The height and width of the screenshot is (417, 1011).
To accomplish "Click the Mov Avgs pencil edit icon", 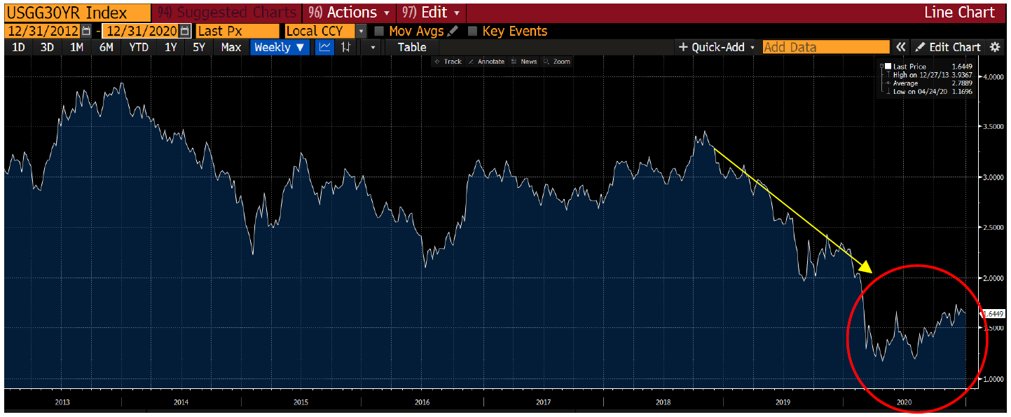I will click(453, 31).
